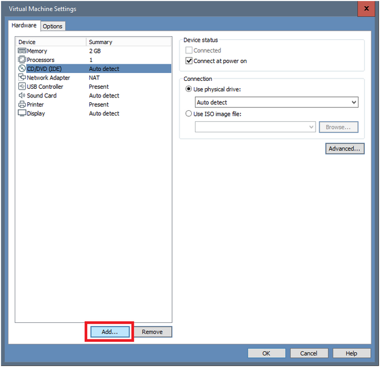Confirm settings with the OK button
Viewport: 380px width, 367px height.
(266, 353)
